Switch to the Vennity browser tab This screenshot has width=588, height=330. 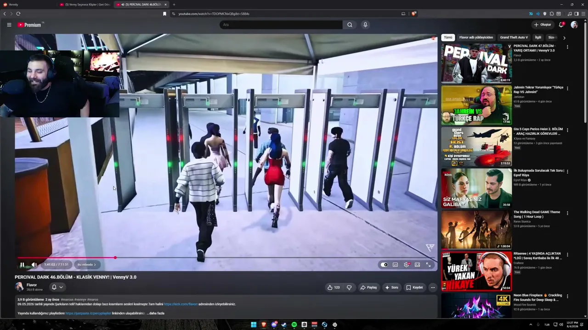pos(28,5)
